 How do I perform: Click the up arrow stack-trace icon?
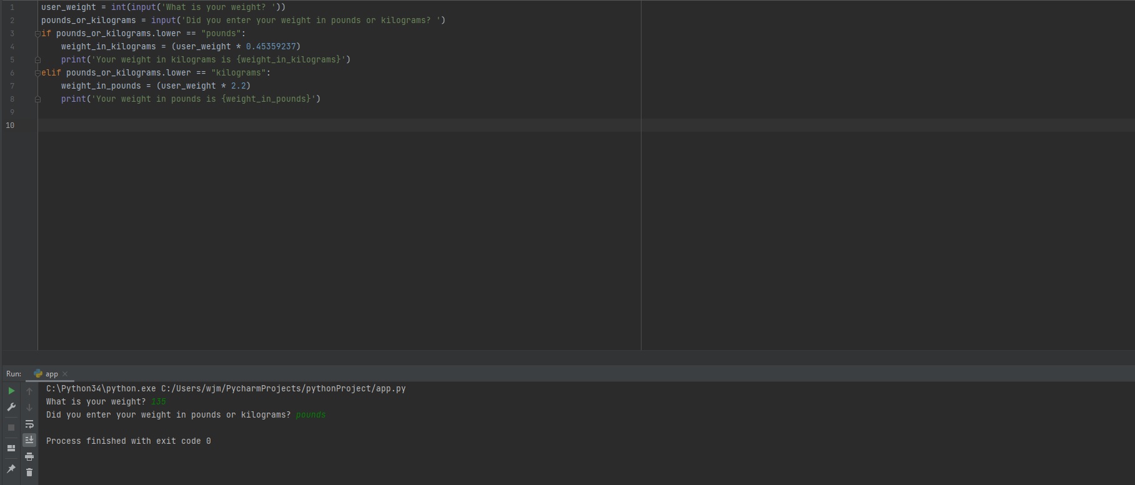(x=29, y=391)
